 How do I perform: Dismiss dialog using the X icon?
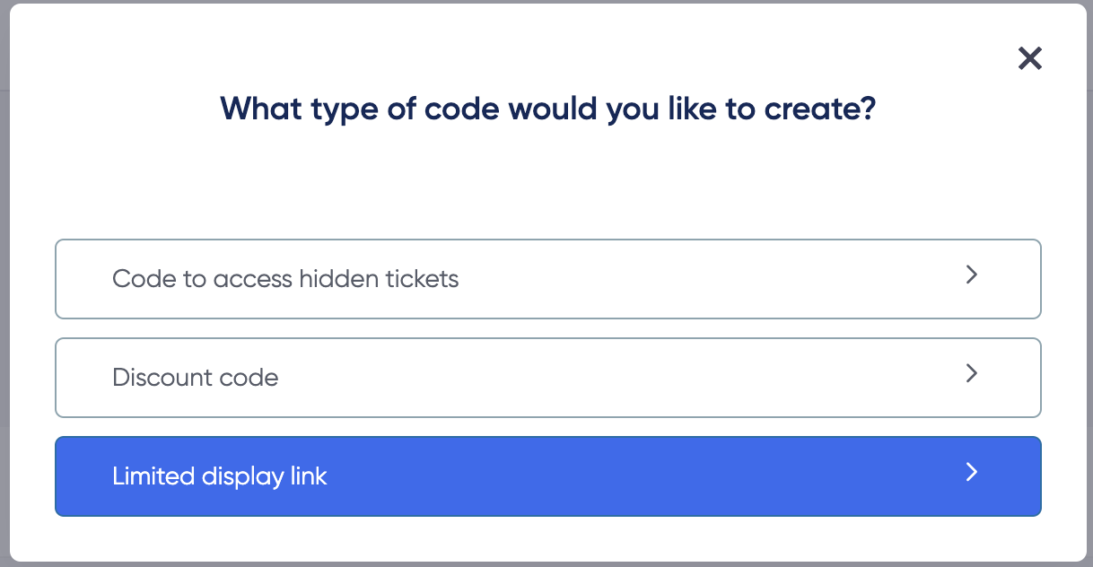(1029, 58)
